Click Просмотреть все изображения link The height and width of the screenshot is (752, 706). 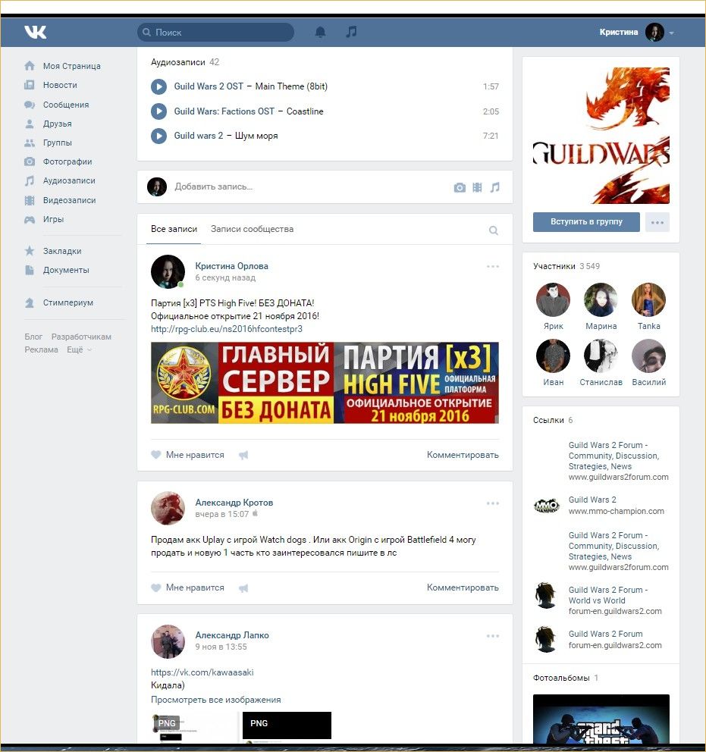(x=216, y=700)
